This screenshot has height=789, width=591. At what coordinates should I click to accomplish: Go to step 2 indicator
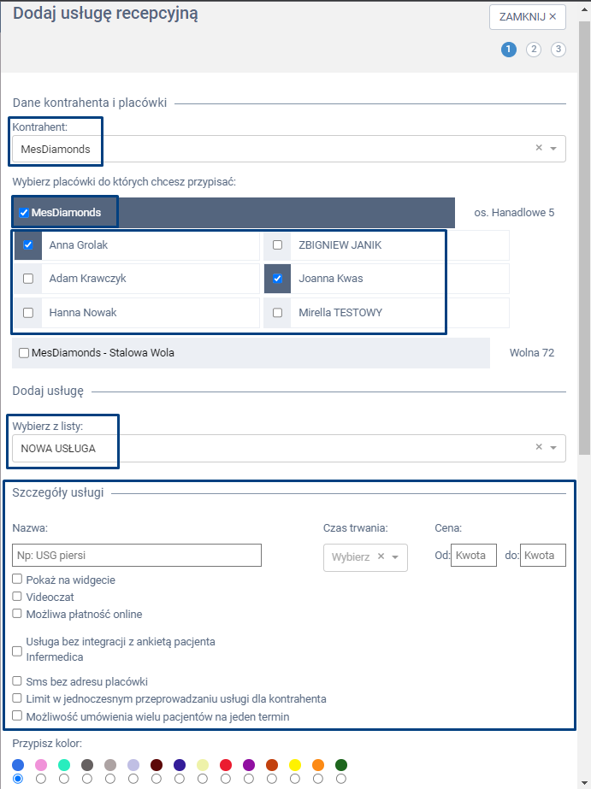tap(534, 50)
